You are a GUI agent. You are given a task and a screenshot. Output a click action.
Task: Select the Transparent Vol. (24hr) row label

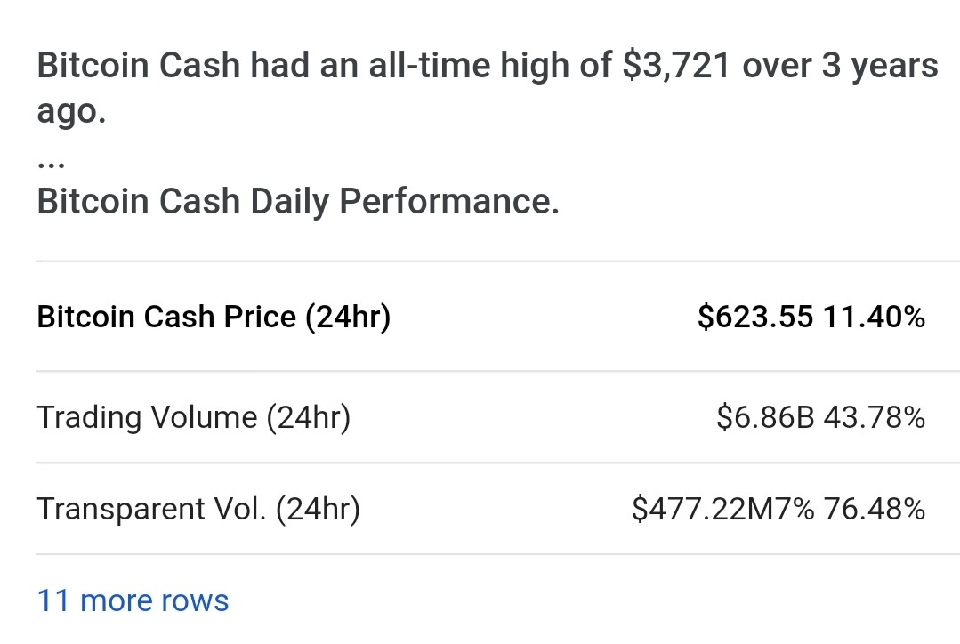pyautogui.click(x=198, y=510)
